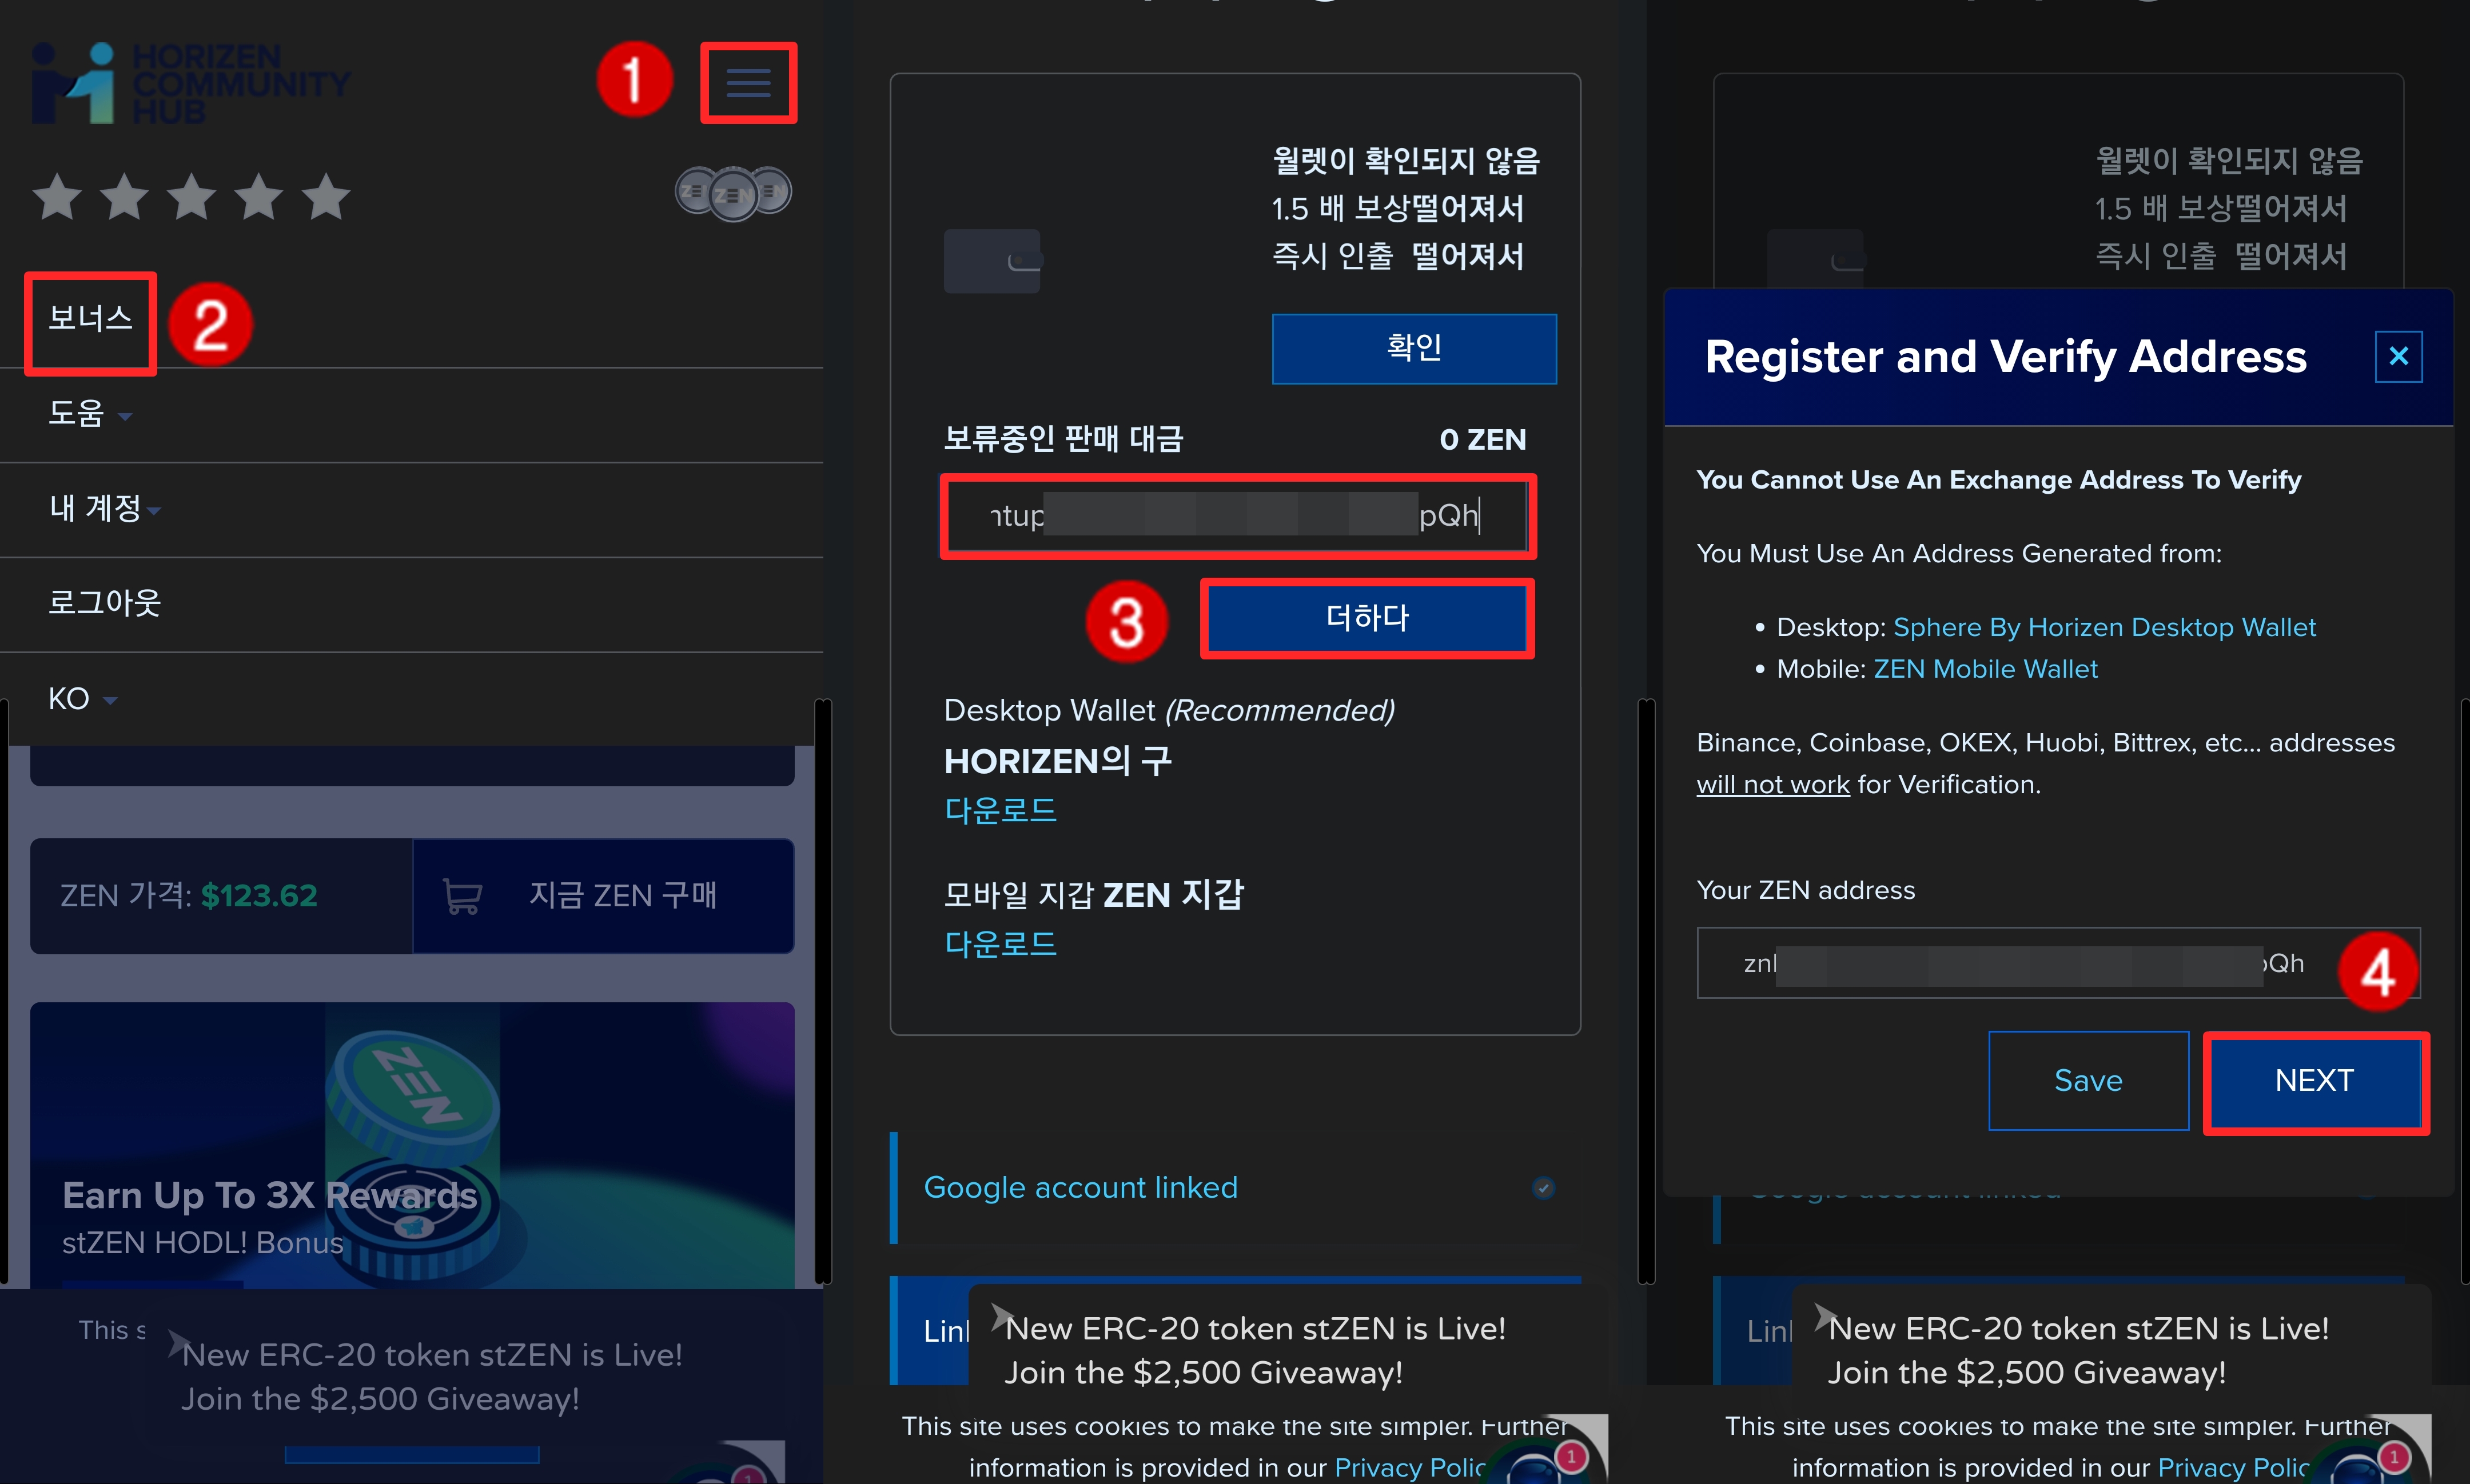Open the hamburger menu icon

[x=747, y=82]
